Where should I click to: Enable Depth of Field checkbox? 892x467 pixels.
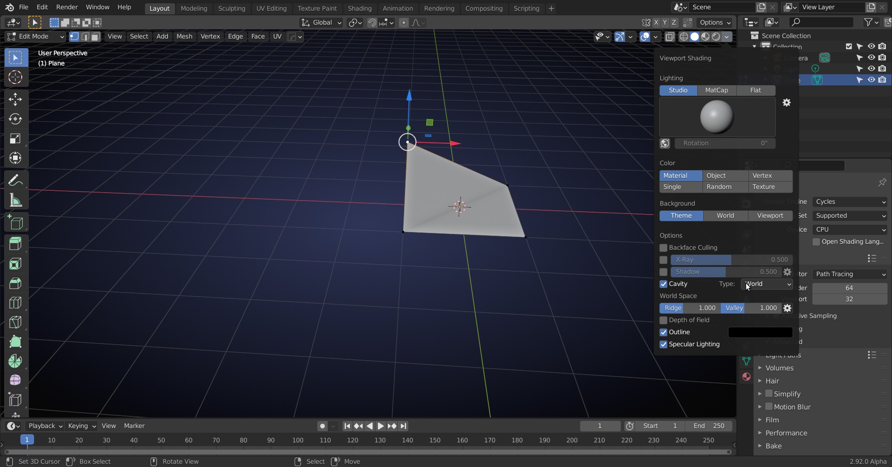[x=663, y=320]
